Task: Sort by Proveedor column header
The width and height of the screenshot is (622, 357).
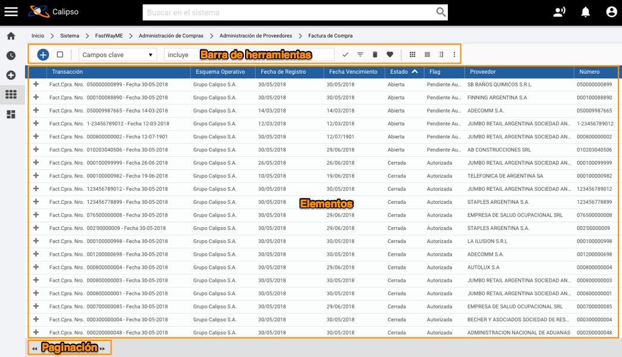Action: 482,72
